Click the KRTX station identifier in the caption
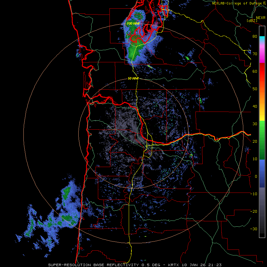This screenshot has height=267, width=267. (x=174, y=265)
